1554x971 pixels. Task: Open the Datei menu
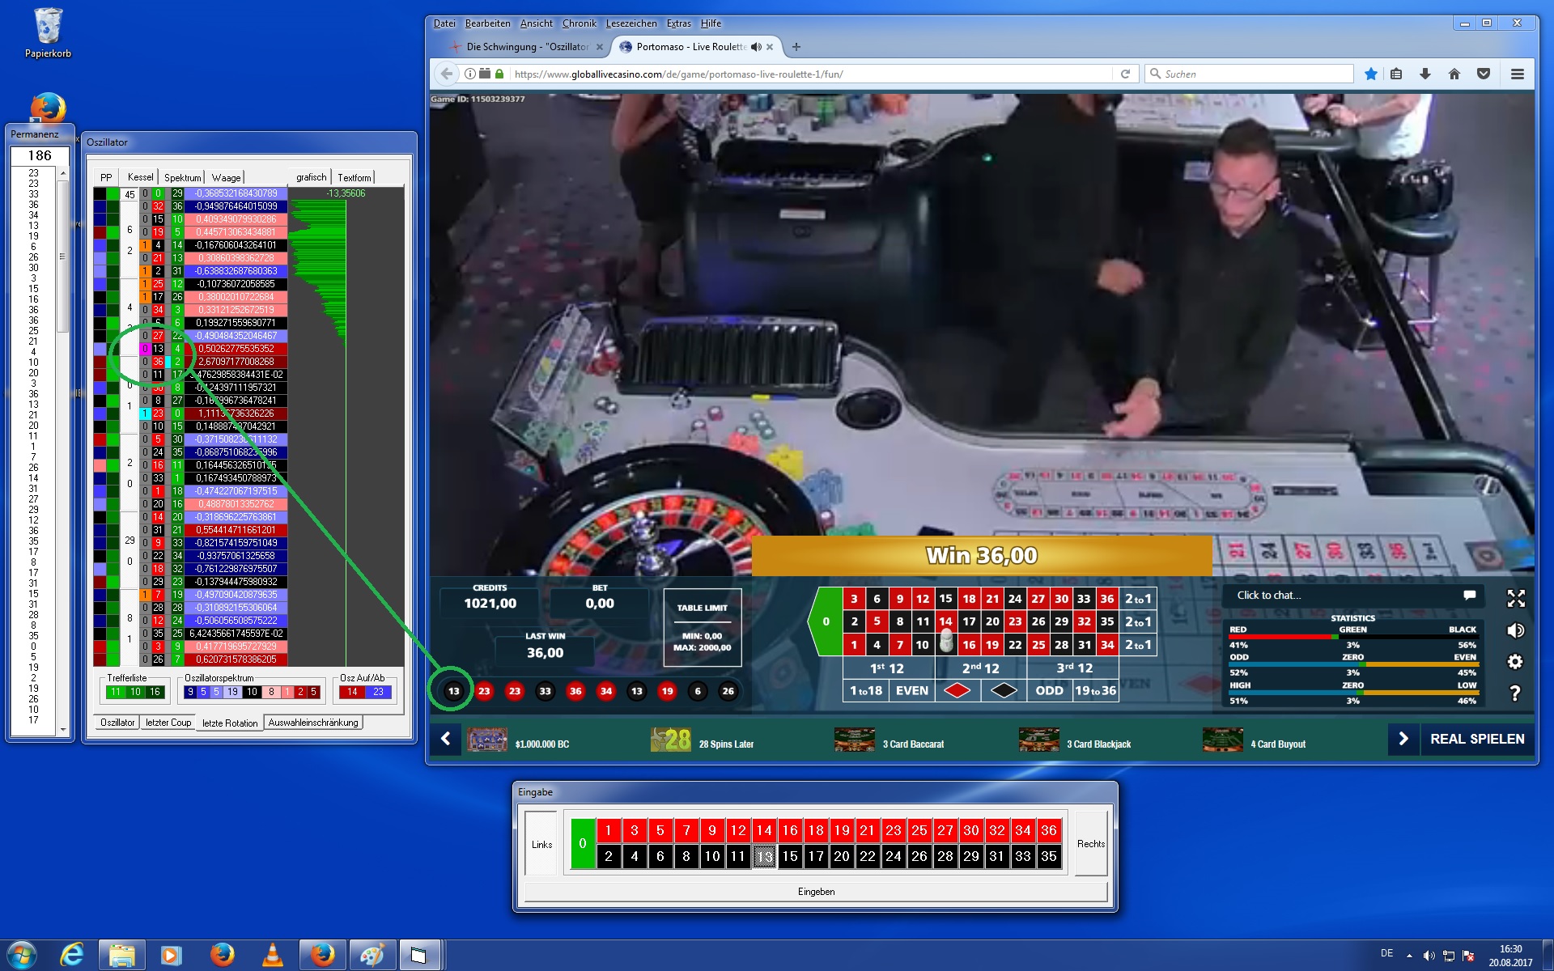point(444,23)
